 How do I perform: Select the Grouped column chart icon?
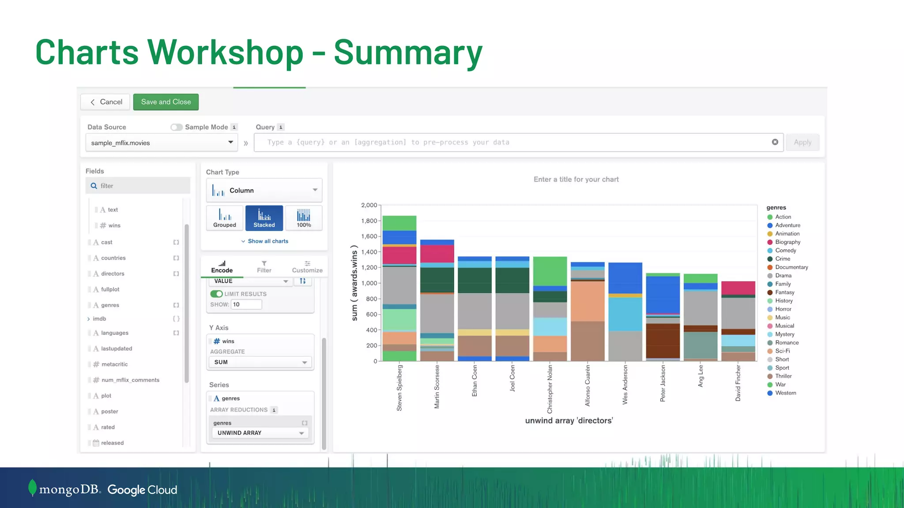(225, 218)
